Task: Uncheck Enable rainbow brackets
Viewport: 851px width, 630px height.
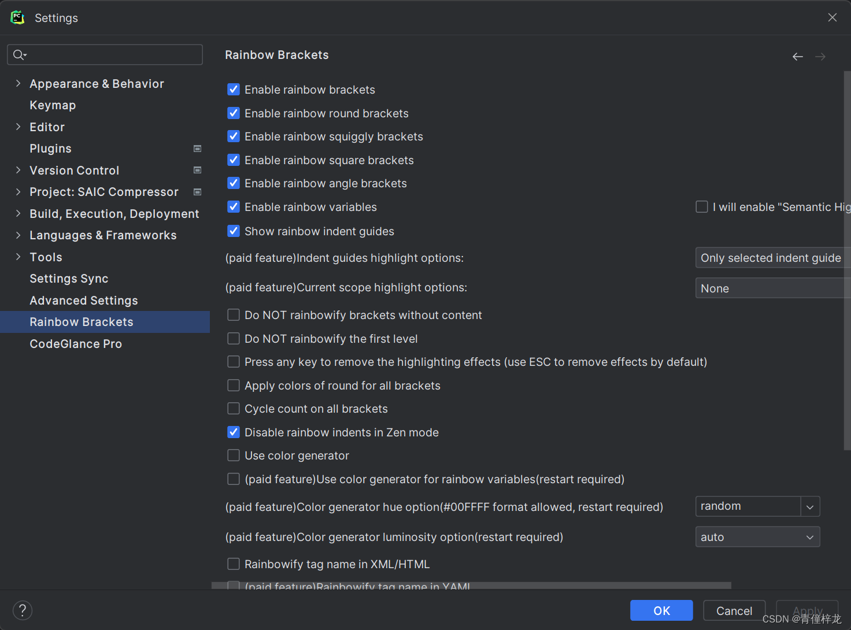Action: (233, 90)
